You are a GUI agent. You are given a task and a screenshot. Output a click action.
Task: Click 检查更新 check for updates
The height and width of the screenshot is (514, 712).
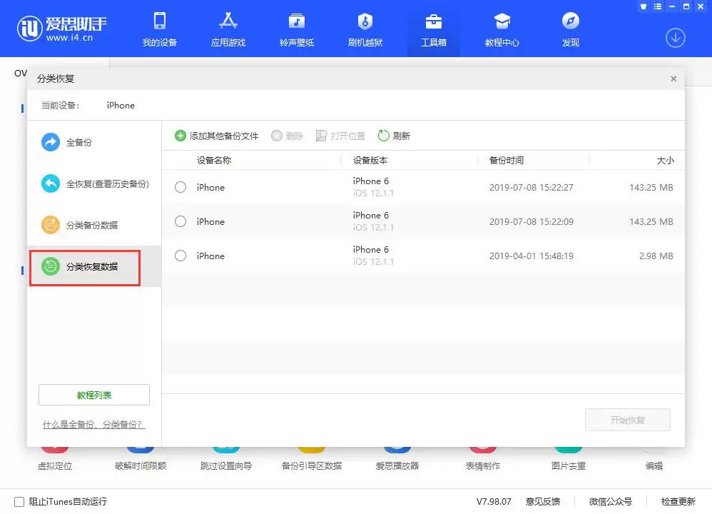(x=678, y=502)
